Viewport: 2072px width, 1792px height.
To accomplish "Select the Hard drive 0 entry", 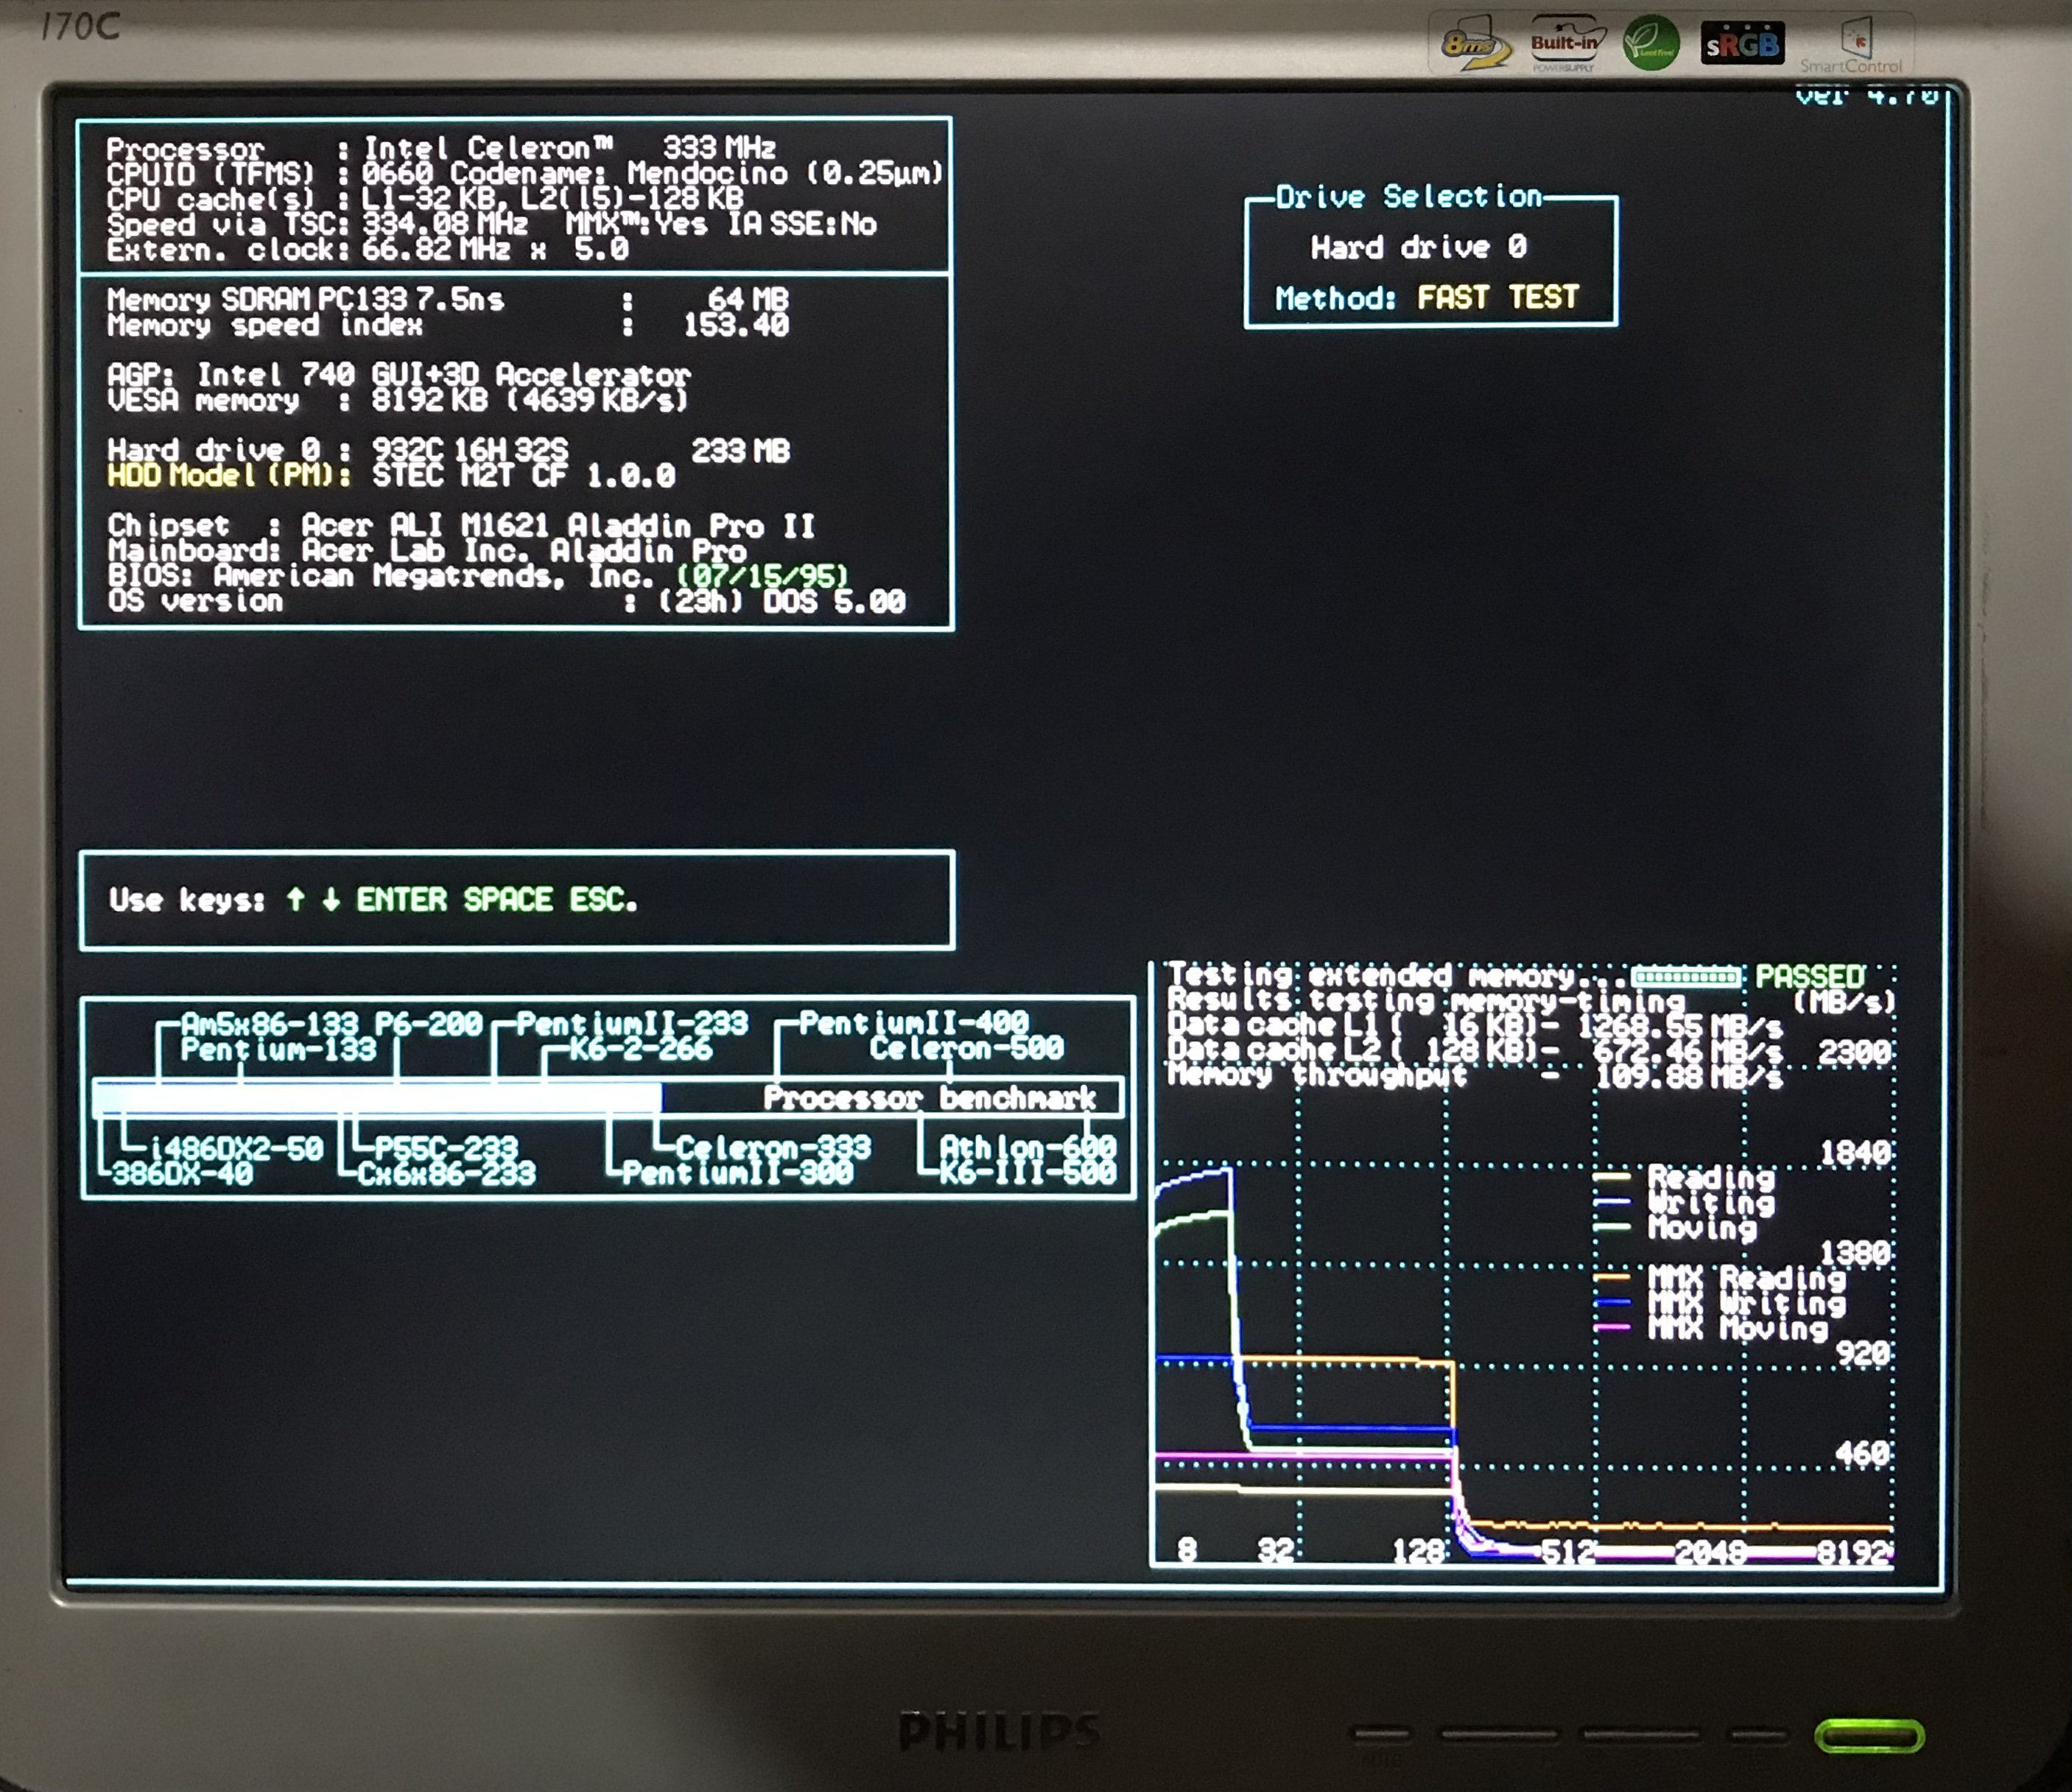I will (1418, 247).
